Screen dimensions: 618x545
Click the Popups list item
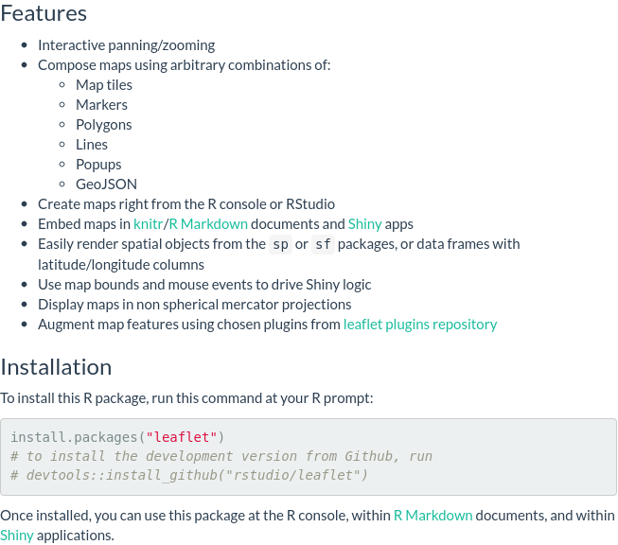tap(98, 165)
